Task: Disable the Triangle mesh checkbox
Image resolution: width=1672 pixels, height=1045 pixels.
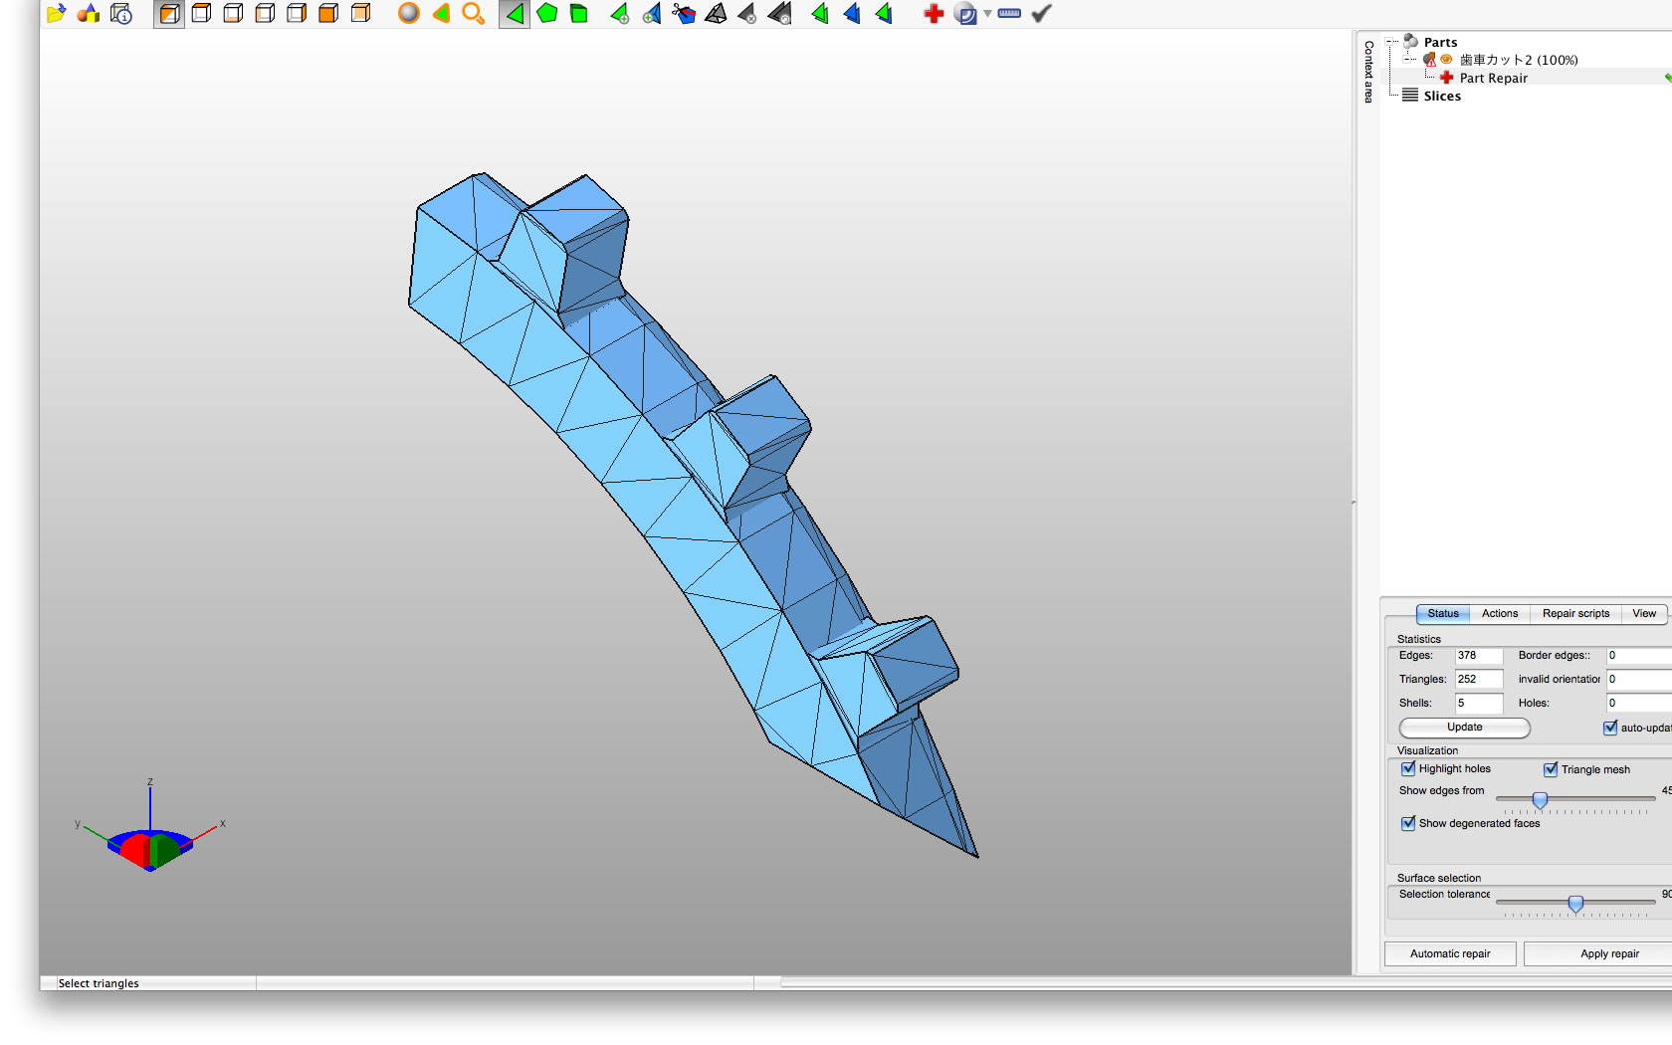Action: (x=1551, y=768)
